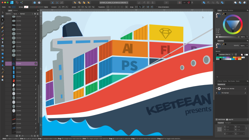Open Colour panel options menu
Image resolution: width=249 pixels, height=140 pixels.
pyautogui.click(x=248, y=10)
